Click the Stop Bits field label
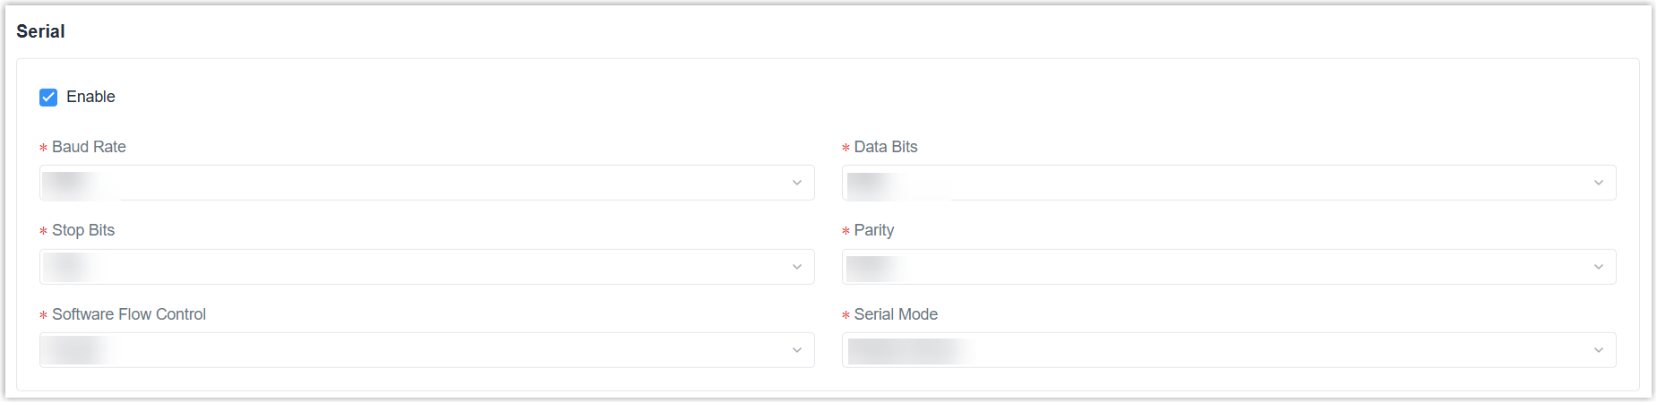Screen dimensions: 1657x403 tap(83, 230)
